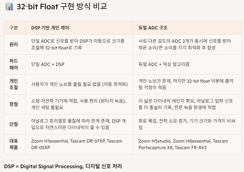Click the "단일 ADC + DSP" hardware cell

(48, 64)
